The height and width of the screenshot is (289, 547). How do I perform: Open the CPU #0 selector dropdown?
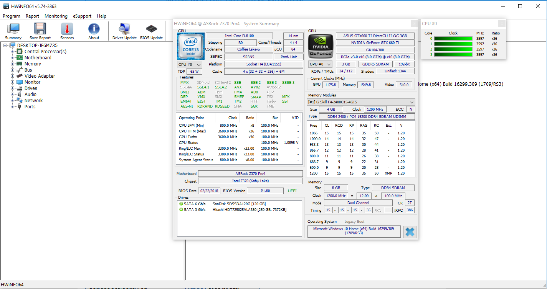[x=189, y=65]
